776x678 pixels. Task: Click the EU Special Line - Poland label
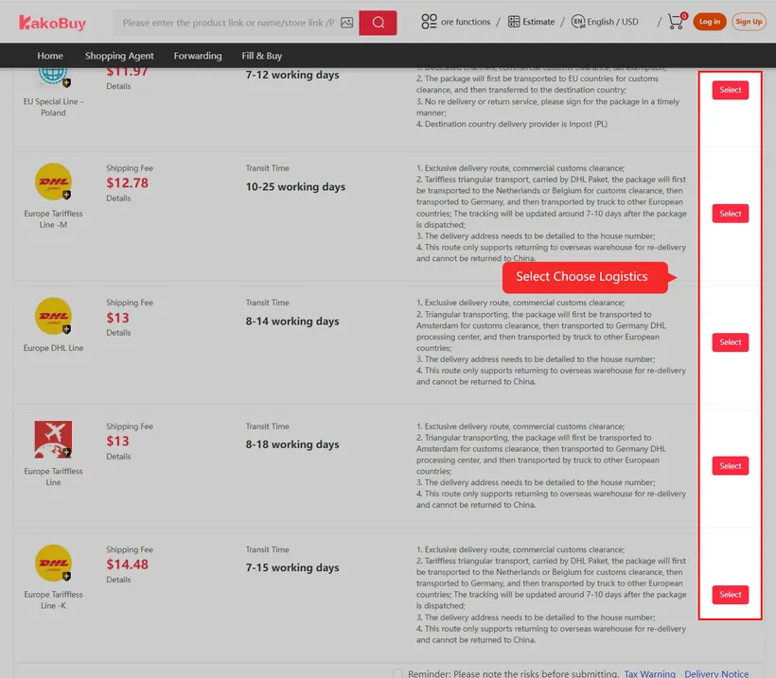(53, 107)
